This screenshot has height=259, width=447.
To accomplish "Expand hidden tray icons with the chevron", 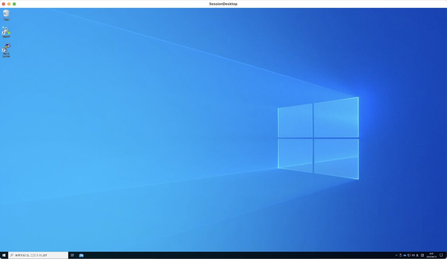I will point(396,255).
